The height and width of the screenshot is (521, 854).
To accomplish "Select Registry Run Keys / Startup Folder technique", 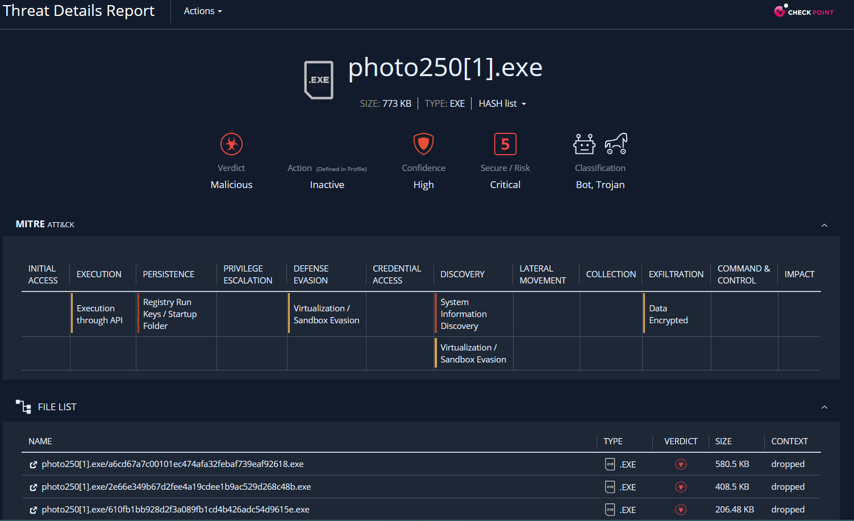I will (170, 314).
